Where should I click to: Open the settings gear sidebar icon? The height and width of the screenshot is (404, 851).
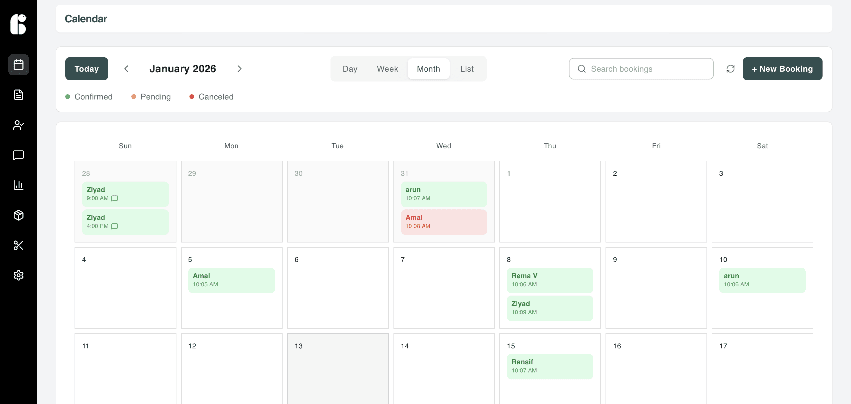coord(18,275)
